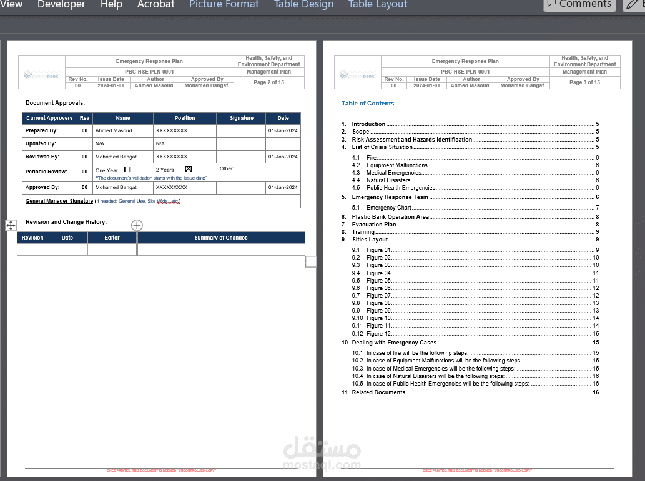Jump to Evacuation Plan entry
This screenshot has height=481, width=645.
pos(470,225)
